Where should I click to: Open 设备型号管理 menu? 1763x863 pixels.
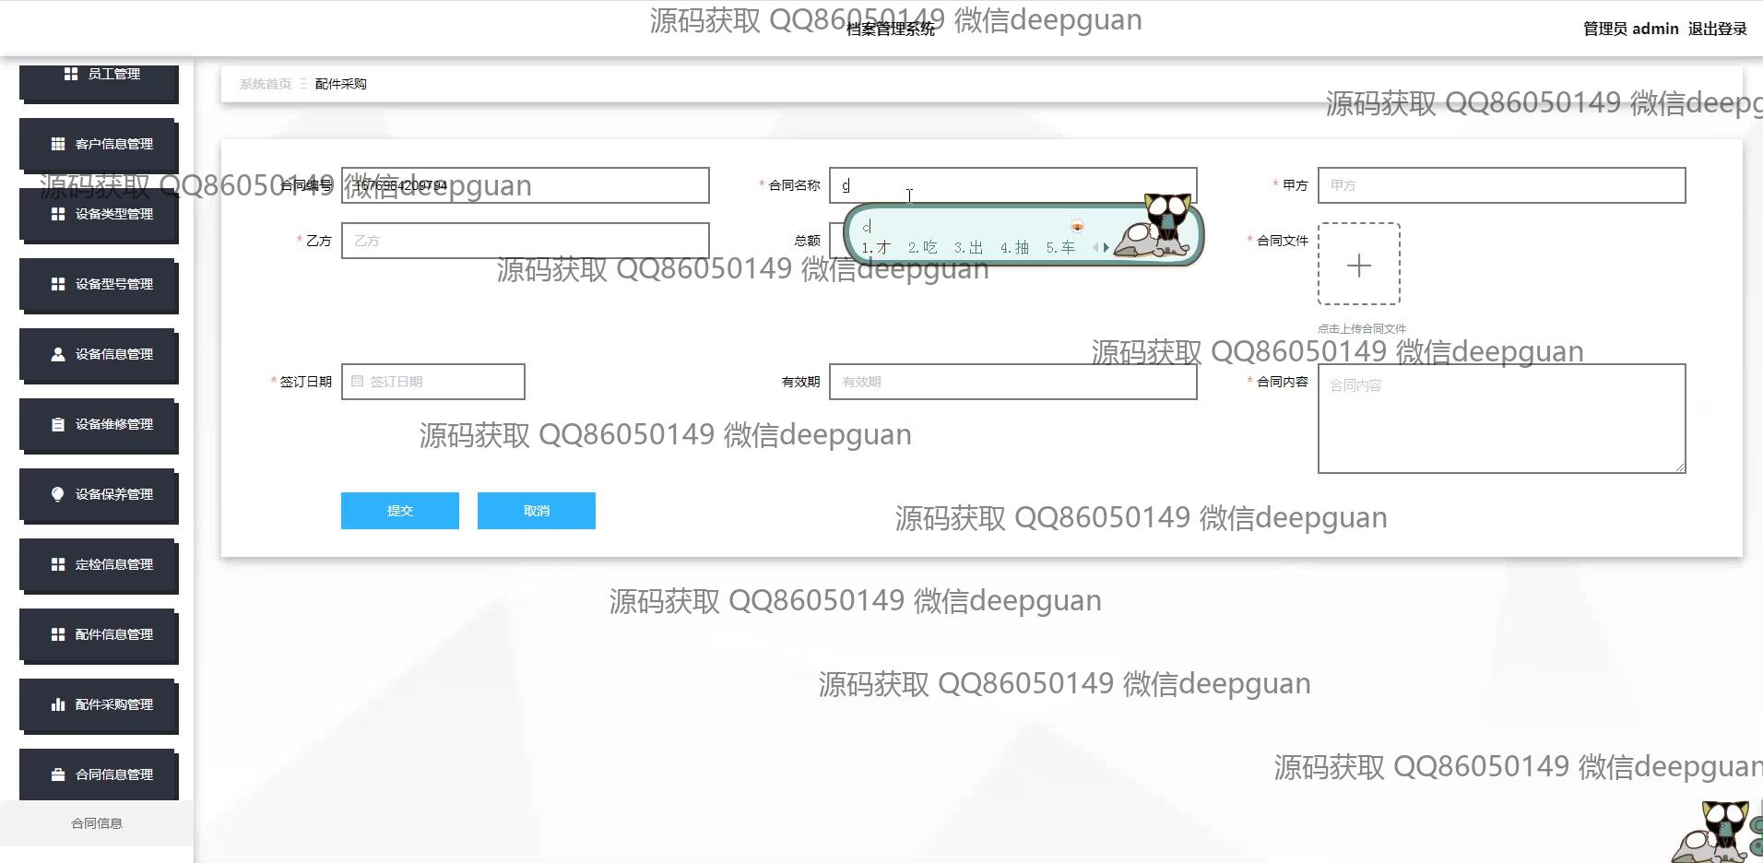99,285
